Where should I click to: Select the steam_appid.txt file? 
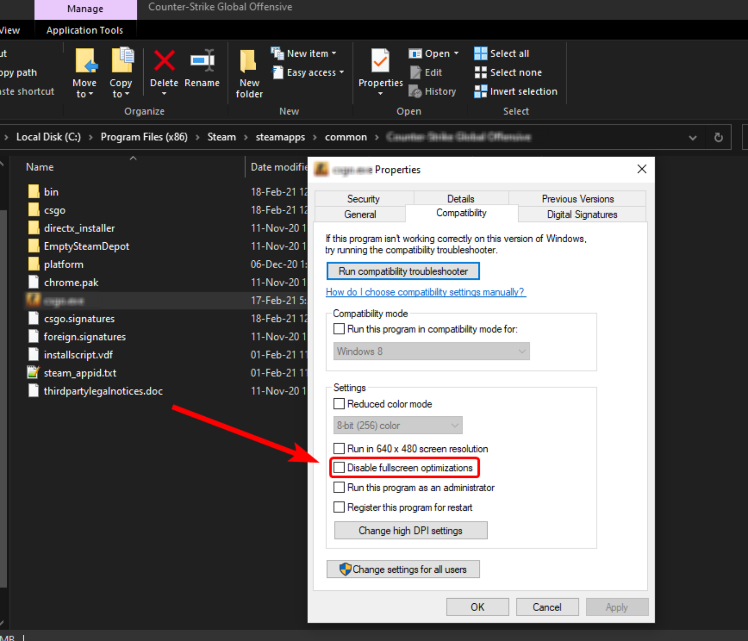pos(72,373)
